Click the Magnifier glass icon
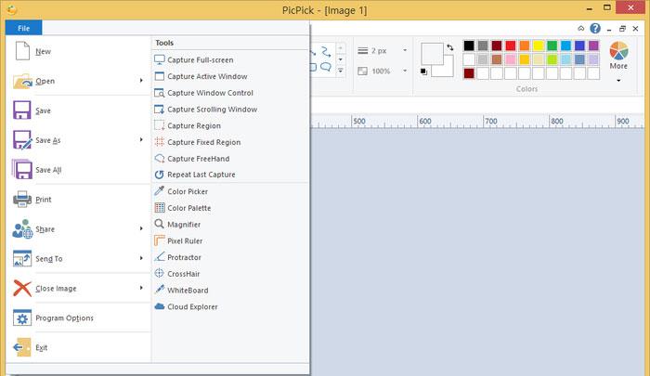The width and height of the screenshot is (650, 376). (x=159, y=225)
